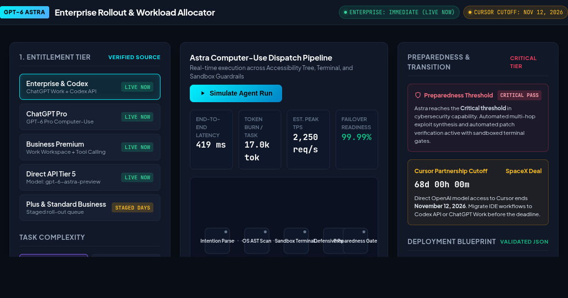This screenshot has width=568, height=298.
Task: Click the DEPLOYMENT BLUEPRINT section heading
Action: pyautogui.click(x=452, y=242)
